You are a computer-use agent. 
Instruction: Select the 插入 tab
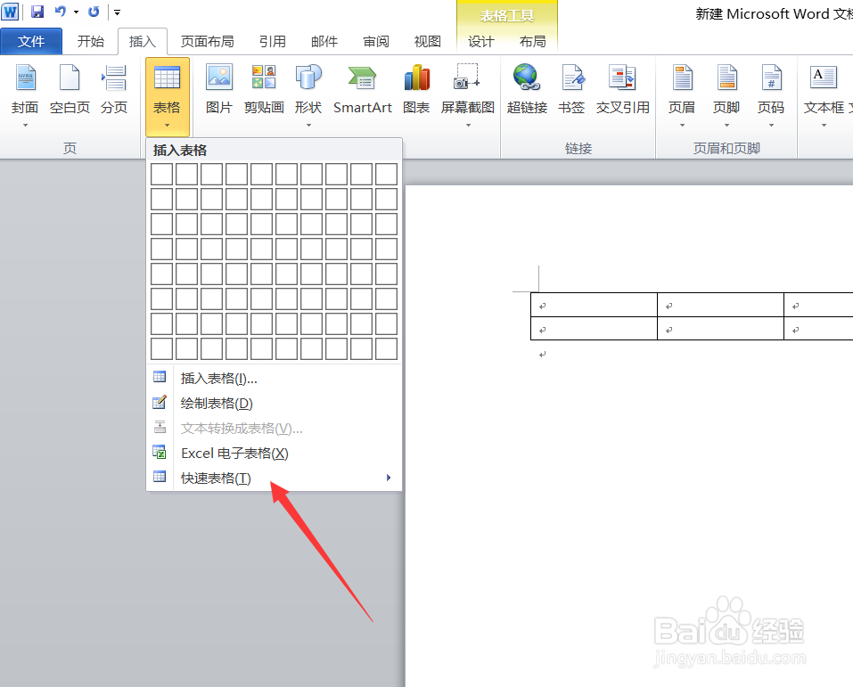tap(143, 41)
